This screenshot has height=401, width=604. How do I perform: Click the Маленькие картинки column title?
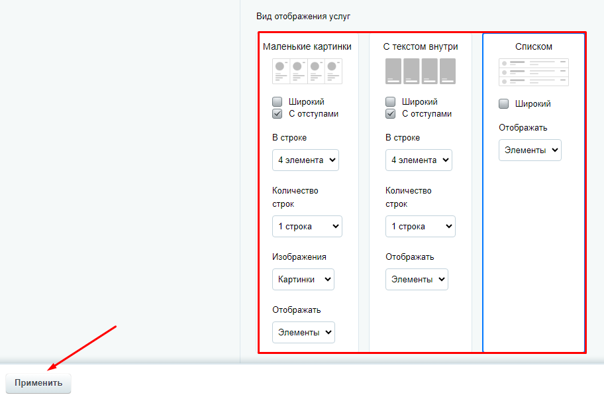coord(307,46)
